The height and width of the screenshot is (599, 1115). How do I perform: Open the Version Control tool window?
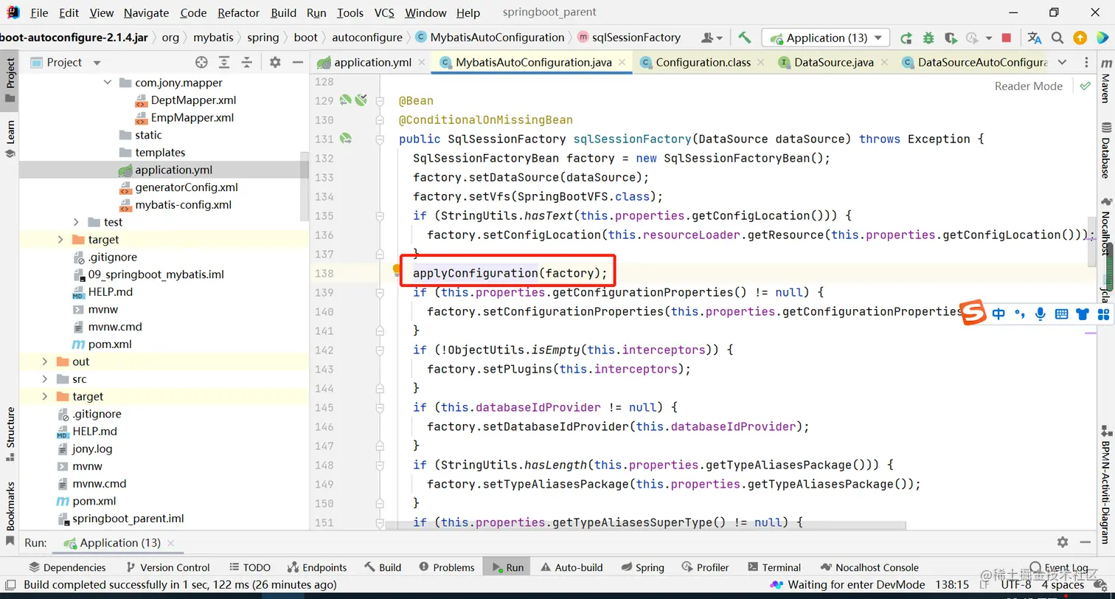(x=167, y=567)
